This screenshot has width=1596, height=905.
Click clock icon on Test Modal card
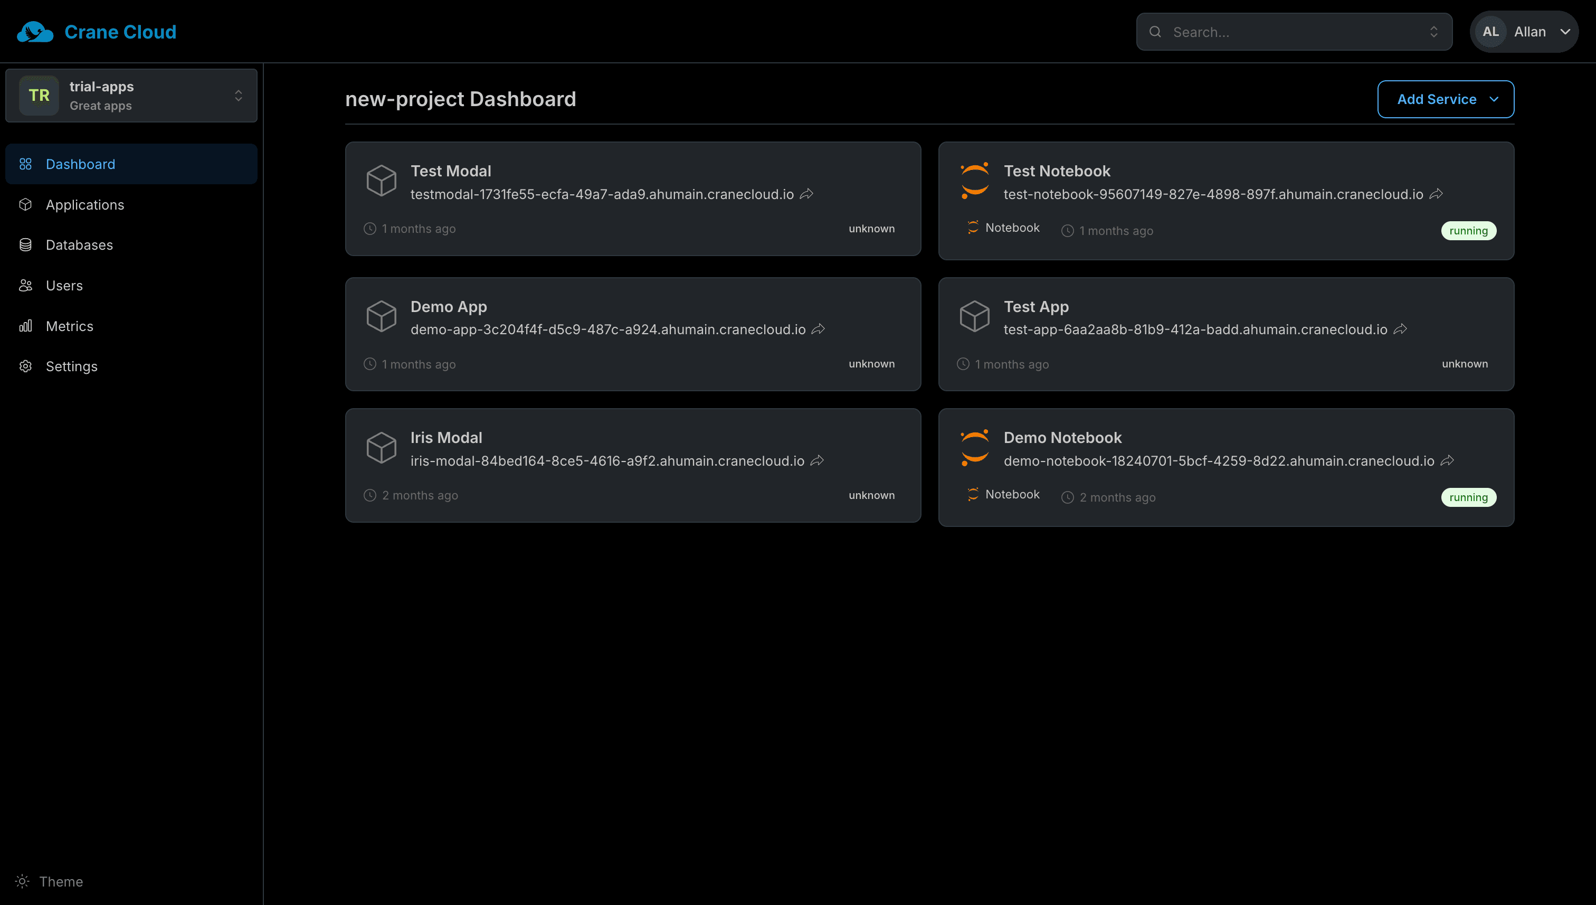pos(369,229)
